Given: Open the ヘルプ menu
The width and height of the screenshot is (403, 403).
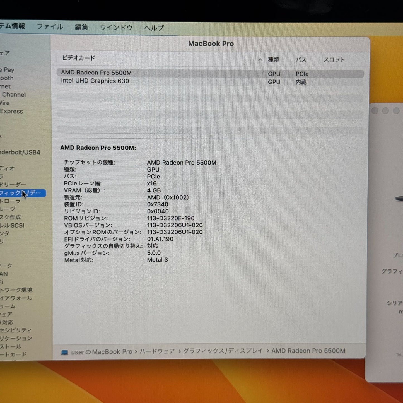Looking at the screenshot, I should click(154, 28).
